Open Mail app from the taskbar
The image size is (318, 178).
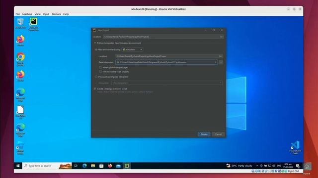[118, 166]
